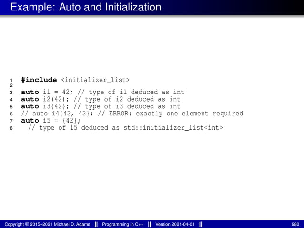Click the "#include <initializer_list>" code line

tap(75, 80)
